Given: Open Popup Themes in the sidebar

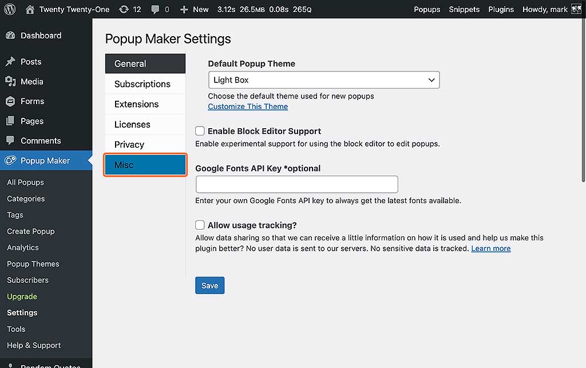Looking at the screenshot, I should (33, 264).
